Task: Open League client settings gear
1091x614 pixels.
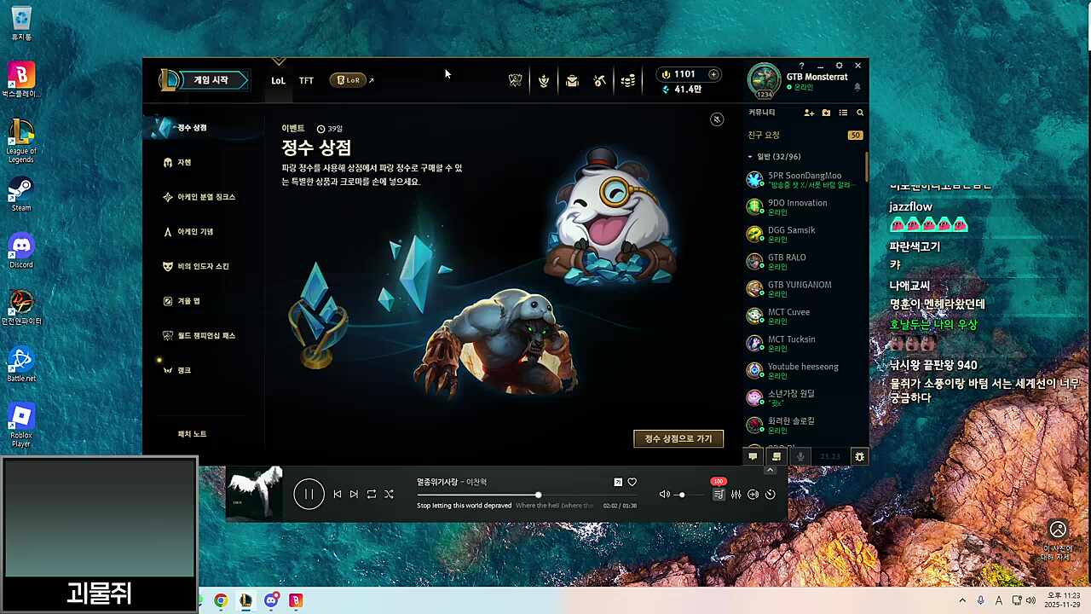Action: [x=839, y=66]
